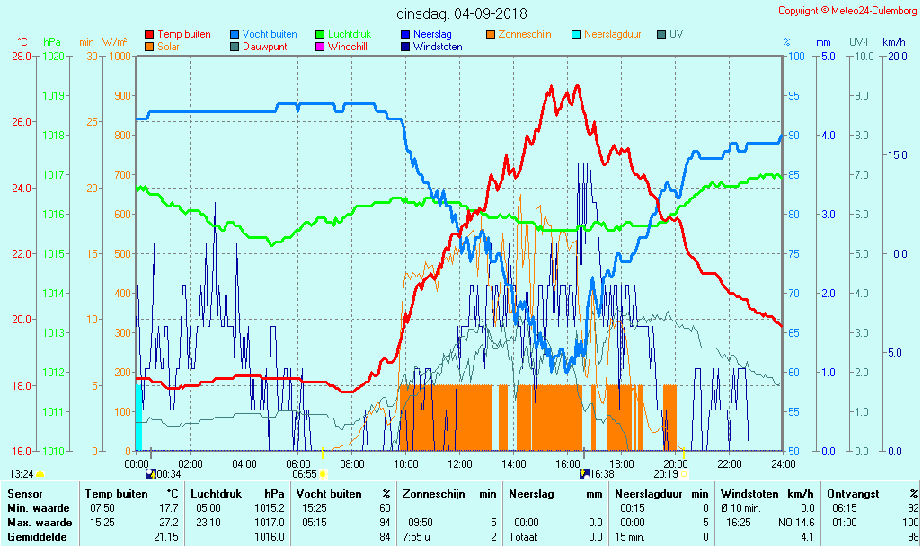Image resolution: width=922 pixels, height=546 pixels.
Task: Click the Sensor column header in table
Action: (24, 494)
